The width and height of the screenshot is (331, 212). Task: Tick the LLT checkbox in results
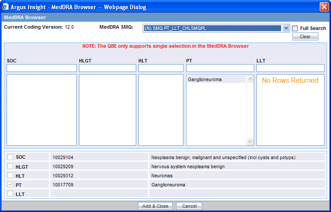click(10, 194)
